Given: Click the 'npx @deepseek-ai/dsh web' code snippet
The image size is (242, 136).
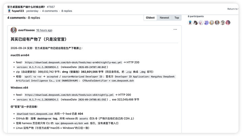Looking at the screenshot, I should [x=72, y=123].
